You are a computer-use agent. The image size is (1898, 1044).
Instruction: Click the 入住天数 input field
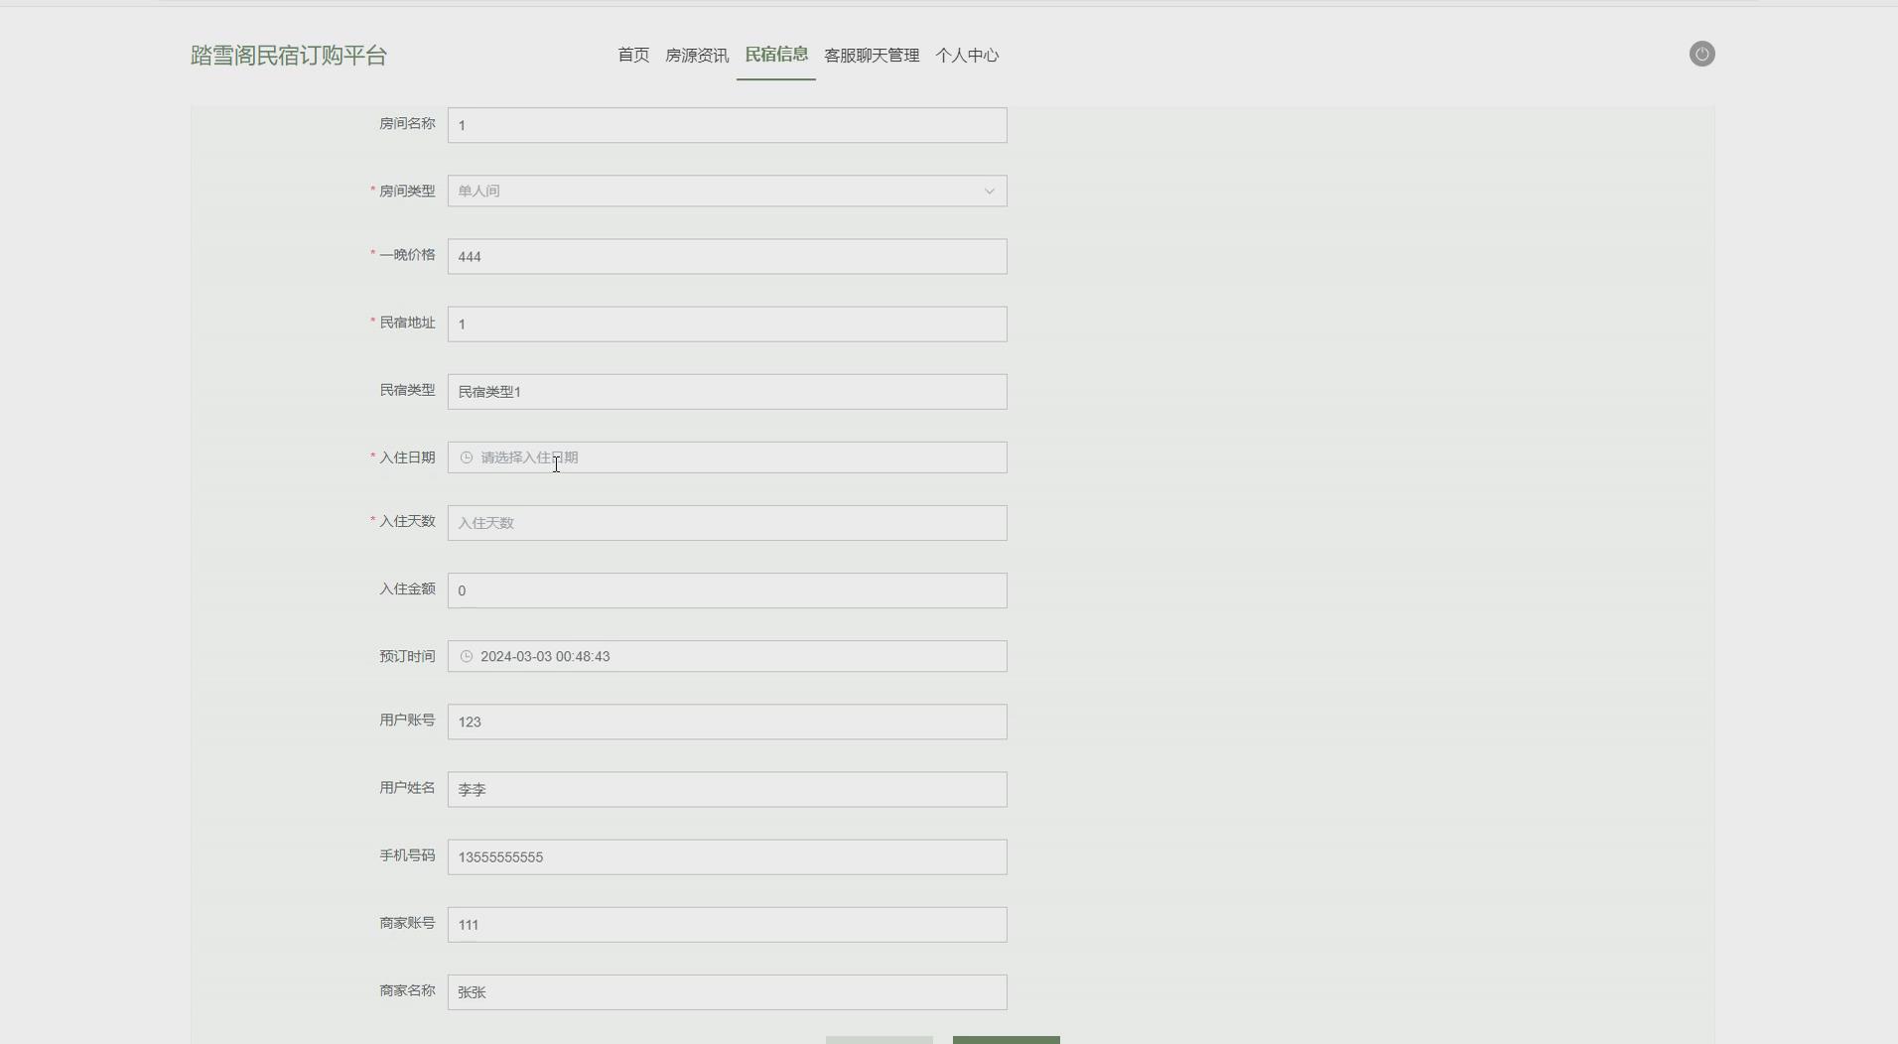click(x=727, y=523)
